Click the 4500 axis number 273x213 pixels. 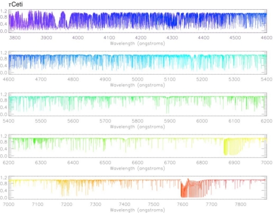[235, 38]
